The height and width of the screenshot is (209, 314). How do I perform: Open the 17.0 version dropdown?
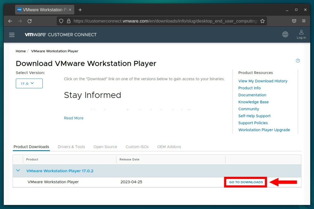tap(29, 83)
